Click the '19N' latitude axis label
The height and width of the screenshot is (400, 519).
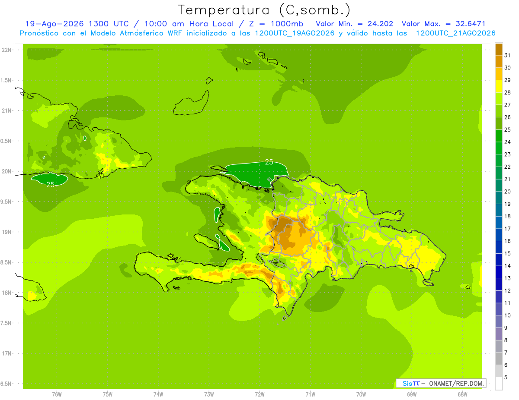coord(6,232)
